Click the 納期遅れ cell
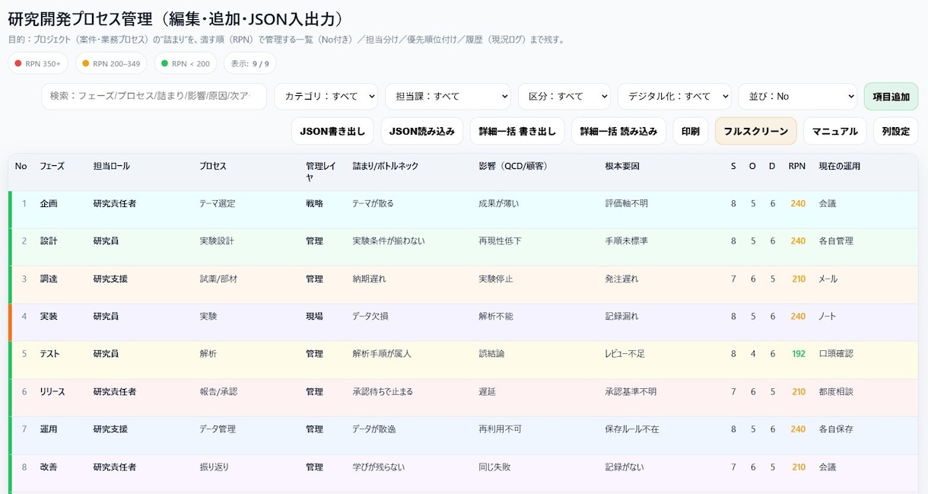Viewport: 928px width, 494px height. pos(369,279)
